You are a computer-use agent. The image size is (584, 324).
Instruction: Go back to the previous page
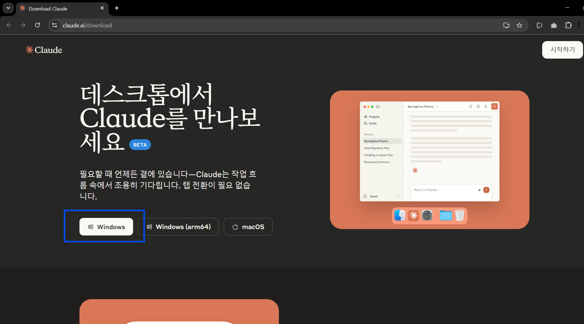(9, 25)
